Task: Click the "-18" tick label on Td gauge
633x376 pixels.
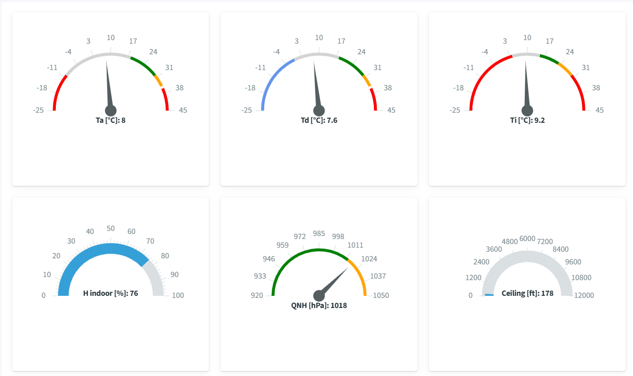Action: click(x=250, y=88)
